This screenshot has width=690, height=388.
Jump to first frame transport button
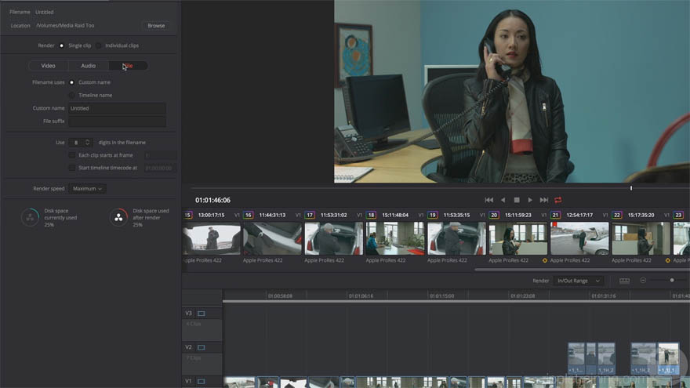pos(489,200)
